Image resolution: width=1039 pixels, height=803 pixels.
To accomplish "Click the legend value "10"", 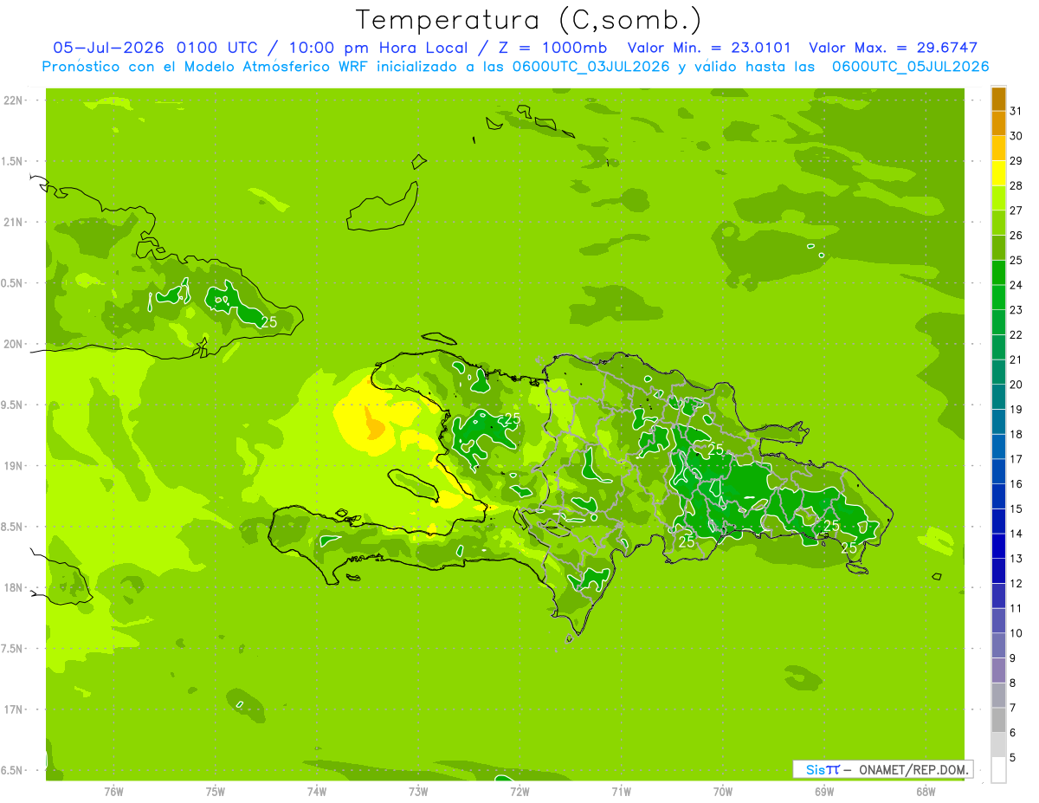I will tap(1016, 633).
